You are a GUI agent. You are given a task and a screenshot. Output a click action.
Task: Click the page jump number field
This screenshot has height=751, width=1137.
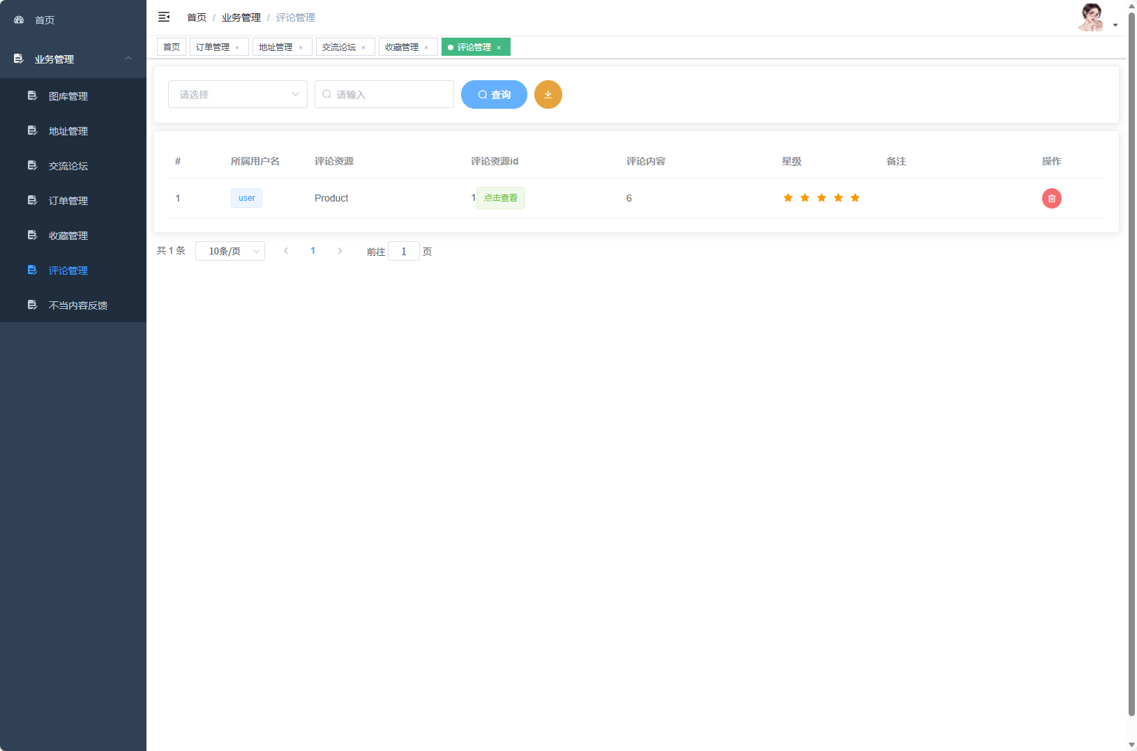click(x=403, y=252)
